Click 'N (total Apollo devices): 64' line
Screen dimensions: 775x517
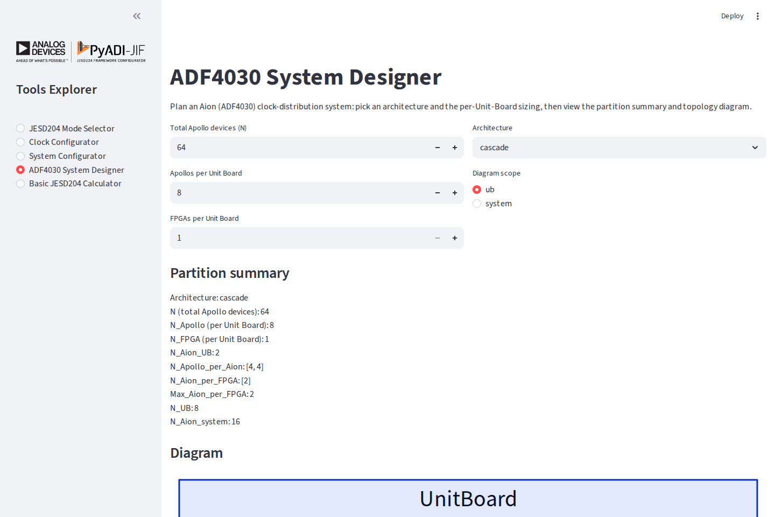tap(220, 312)
